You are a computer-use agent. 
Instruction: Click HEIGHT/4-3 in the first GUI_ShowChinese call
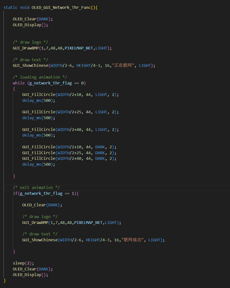(89, 66)
